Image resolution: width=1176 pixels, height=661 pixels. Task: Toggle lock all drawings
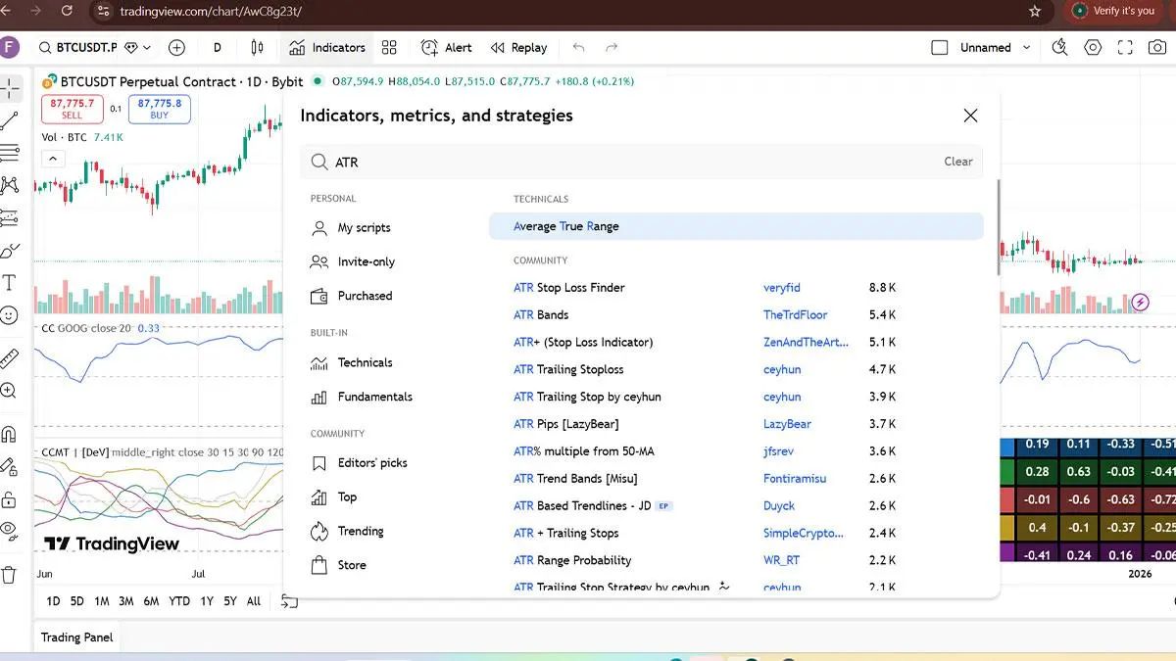coord(10,498)
